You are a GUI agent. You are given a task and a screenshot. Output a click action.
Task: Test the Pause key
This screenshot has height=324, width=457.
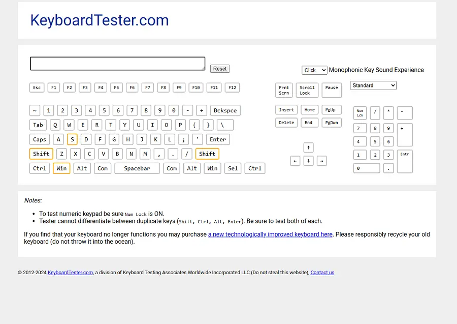[x=331, y=90]
